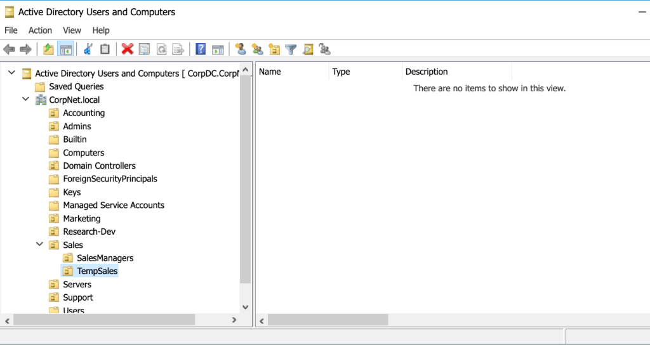Click the Find objects magnifier icon
Screen dimensions: 650x345
[308, 49]
